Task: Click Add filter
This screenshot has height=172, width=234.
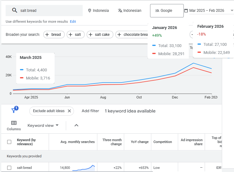Action: point(90,111)
